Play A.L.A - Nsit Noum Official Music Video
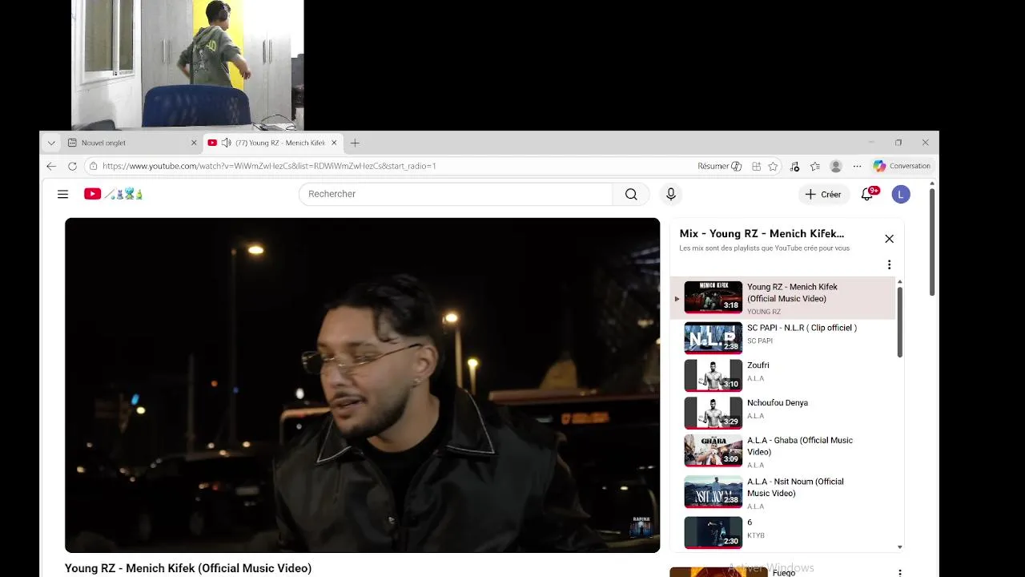 [x=782, y=493]
